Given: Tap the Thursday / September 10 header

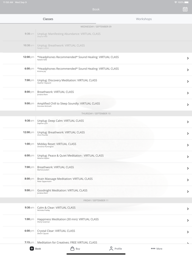Looking at the screenshot, I should tap(96, 113).
